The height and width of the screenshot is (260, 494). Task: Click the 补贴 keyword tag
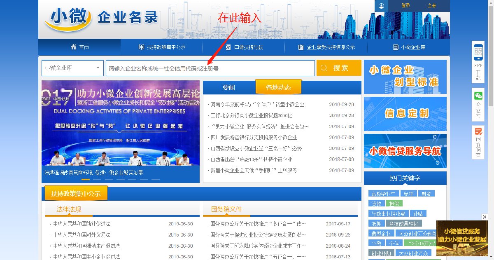click(x=418, y=213)
